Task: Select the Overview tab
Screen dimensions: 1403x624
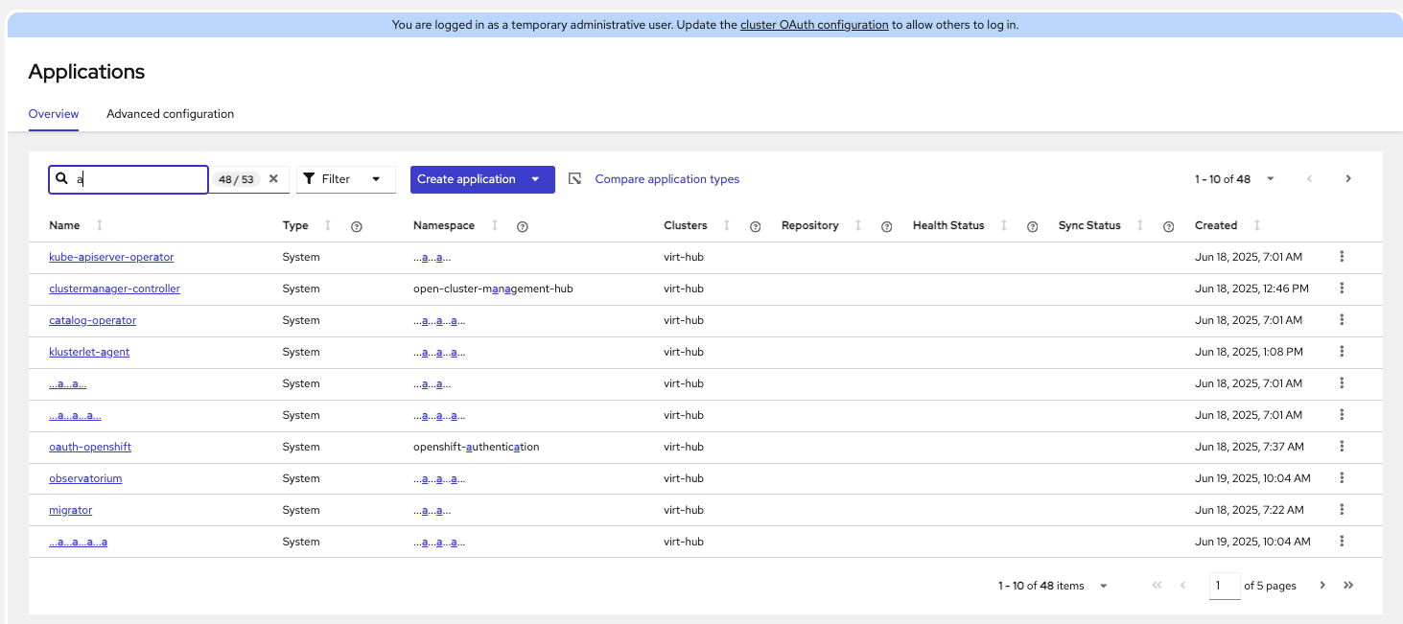Action: point(54,114)
